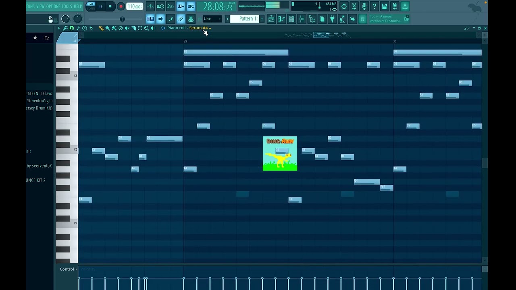Open the channel rack view icon
The width and height of the screenshot is (516, 290).
point(291,19)
